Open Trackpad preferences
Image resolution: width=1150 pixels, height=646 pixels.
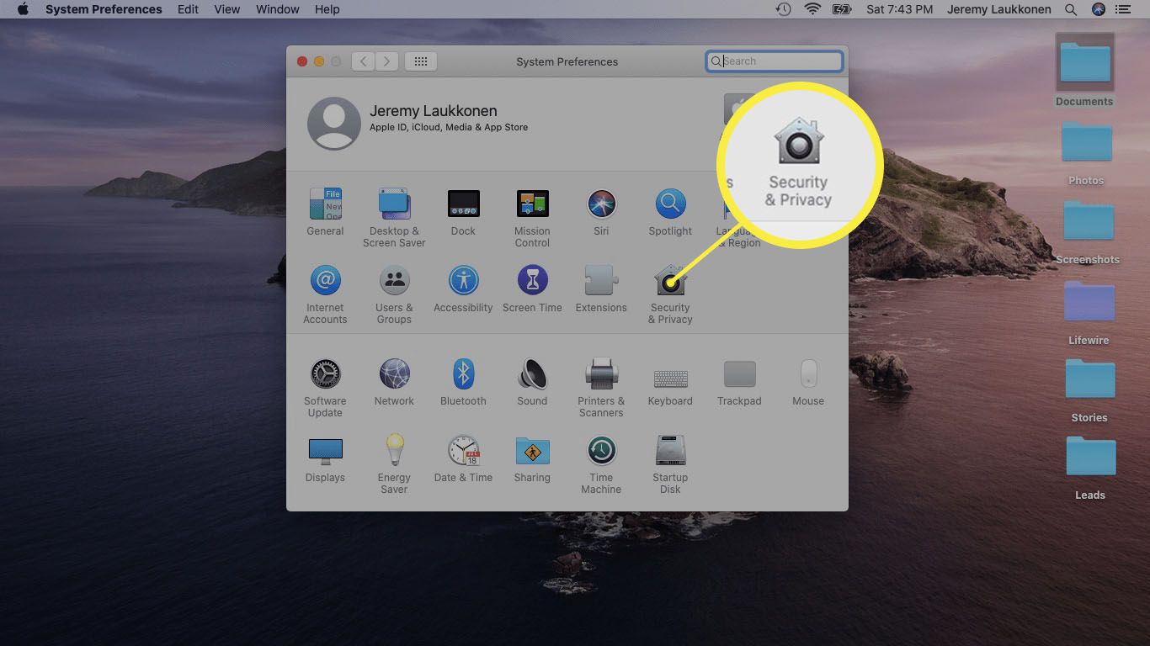pyautogui.click(x=739, y=382)
